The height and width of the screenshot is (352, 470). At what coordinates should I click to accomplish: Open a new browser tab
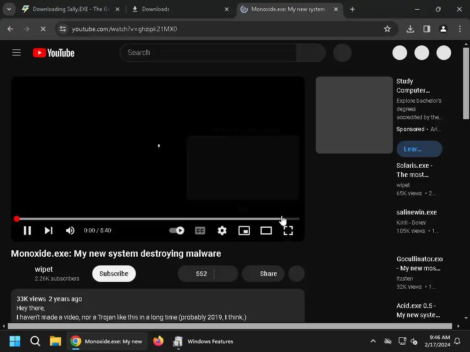(352, 9)
